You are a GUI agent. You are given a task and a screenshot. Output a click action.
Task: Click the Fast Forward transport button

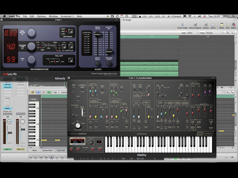(x=46, y=157)
